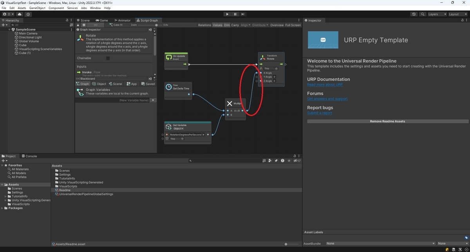Click the Pause button in the top toolbar
The height and width of the screenshot is (252, 470).
pos(235,14)
